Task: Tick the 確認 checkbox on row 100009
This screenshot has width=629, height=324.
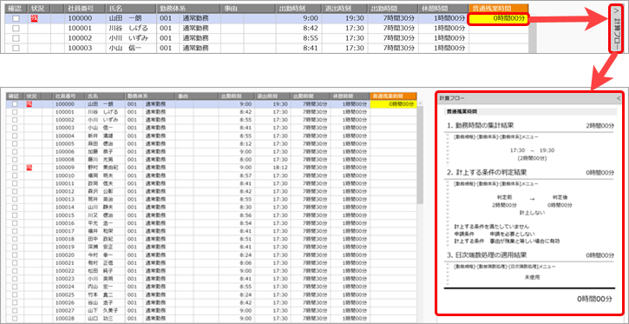Action: [15, 168]
